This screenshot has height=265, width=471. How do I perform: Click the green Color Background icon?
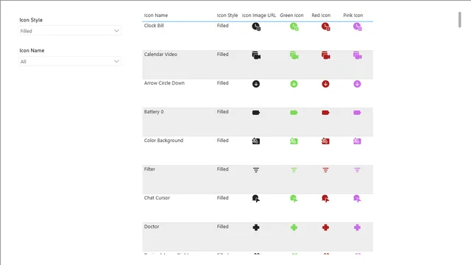pos(294,141)
